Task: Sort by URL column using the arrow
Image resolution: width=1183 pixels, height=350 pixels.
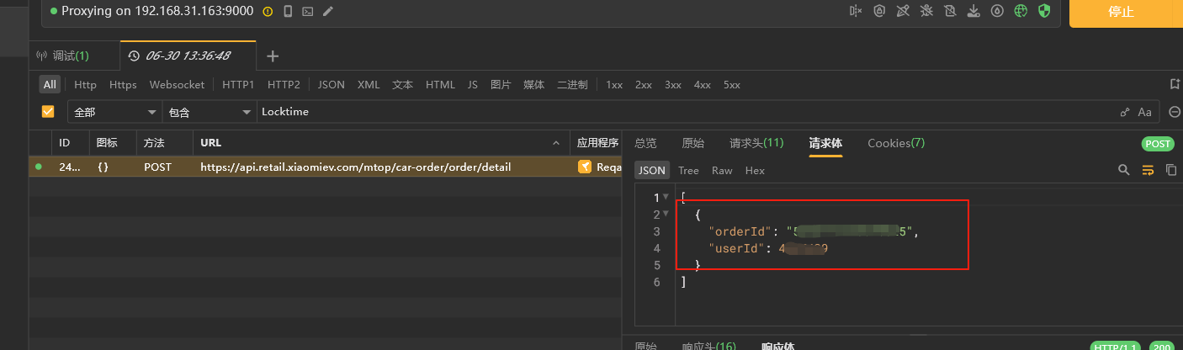Action: coord(556,143)
